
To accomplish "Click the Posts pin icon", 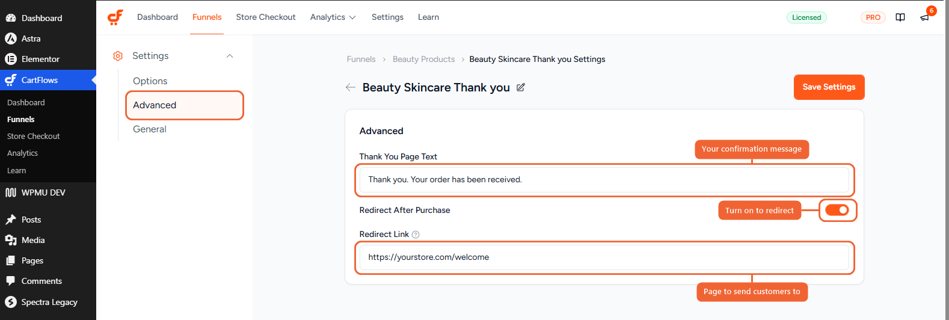I will (11, 220).
